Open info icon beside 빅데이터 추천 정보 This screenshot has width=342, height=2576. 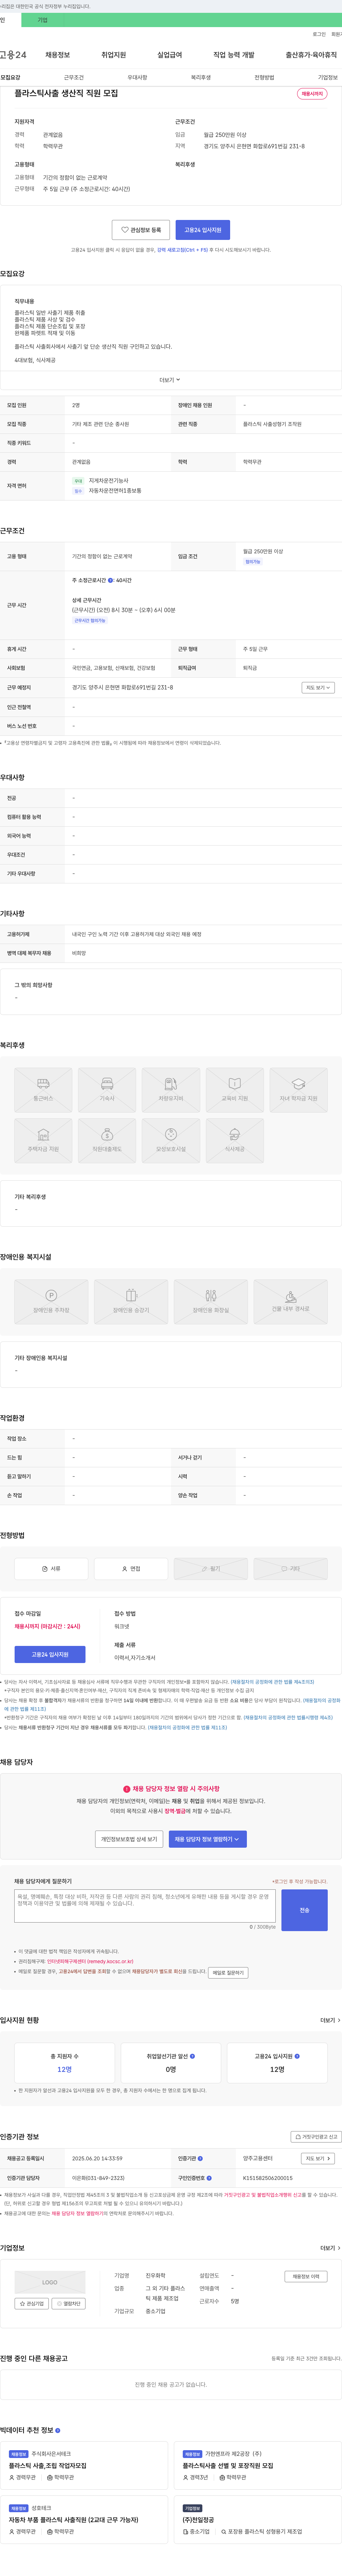tap(58, 2430)
